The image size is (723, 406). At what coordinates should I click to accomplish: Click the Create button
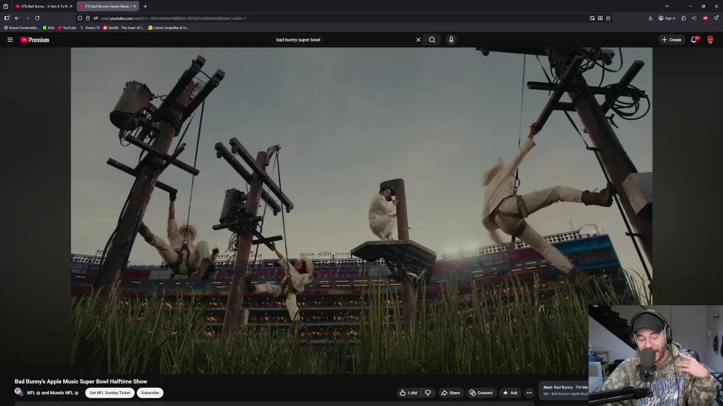point(671,39)
